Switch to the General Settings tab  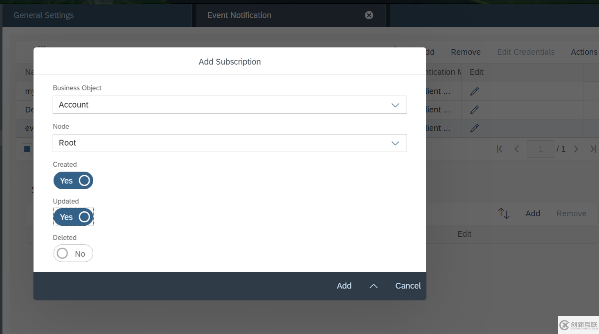coord(43,15)
